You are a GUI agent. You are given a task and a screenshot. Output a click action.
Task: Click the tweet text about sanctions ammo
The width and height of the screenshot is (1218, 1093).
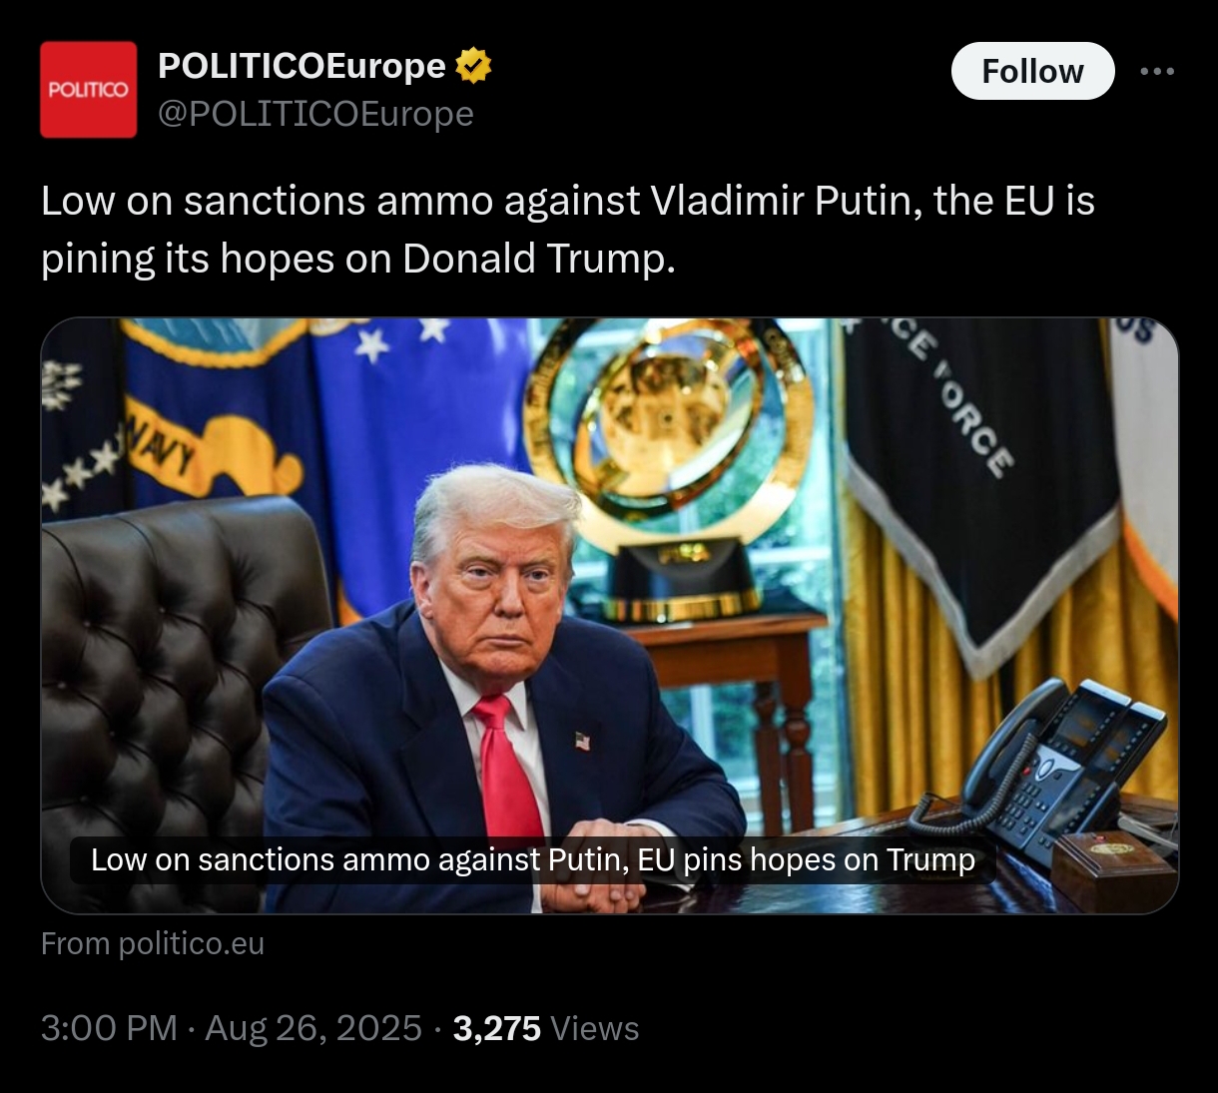pos(567,230)
